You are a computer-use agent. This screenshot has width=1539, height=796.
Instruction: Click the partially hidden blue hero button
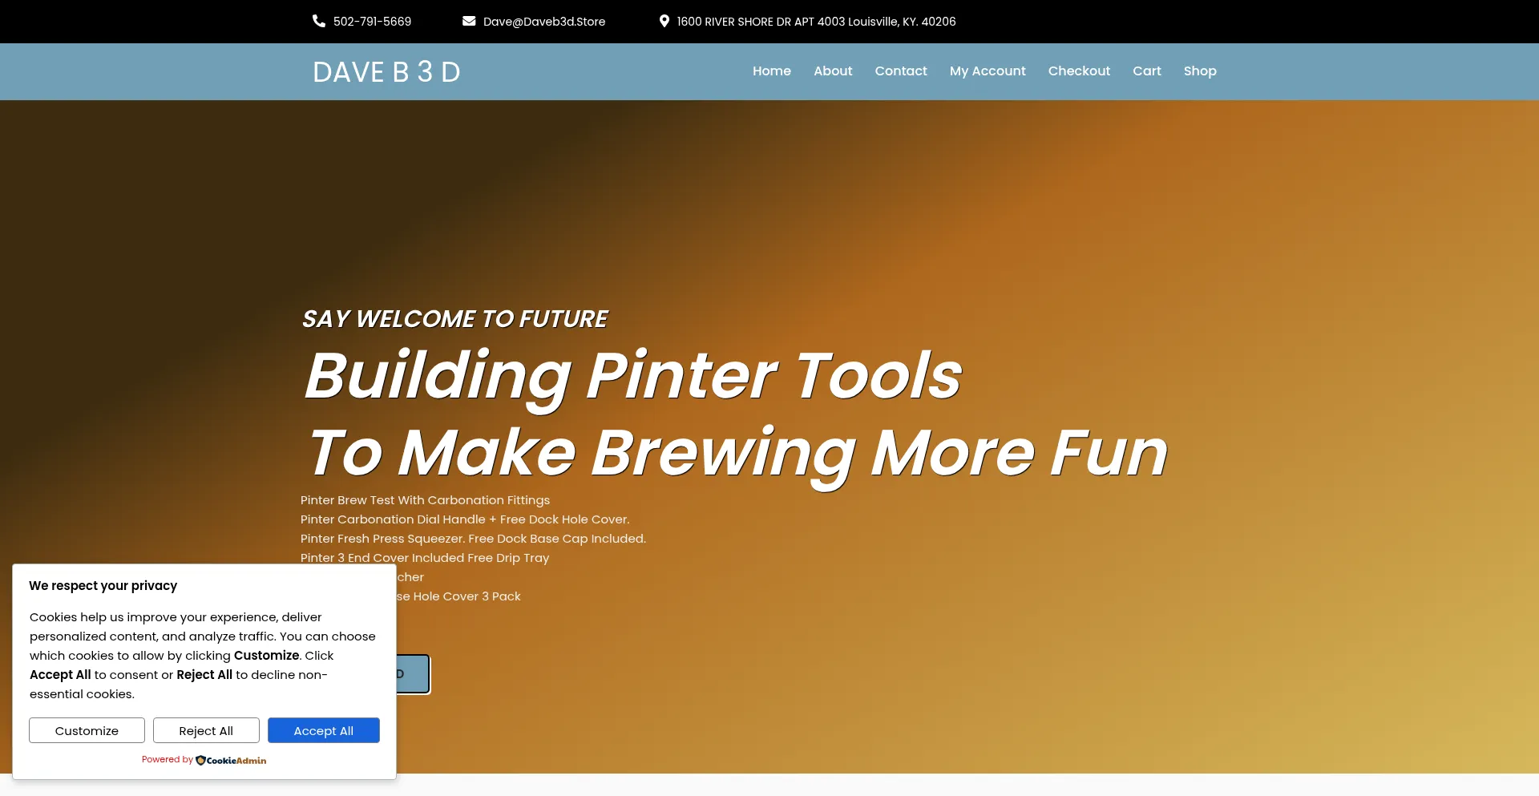point(414,674)
